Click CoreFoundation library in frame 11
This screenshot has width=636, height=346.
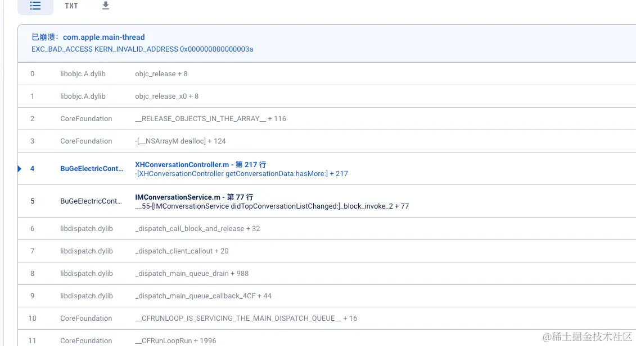click(86, 341)
